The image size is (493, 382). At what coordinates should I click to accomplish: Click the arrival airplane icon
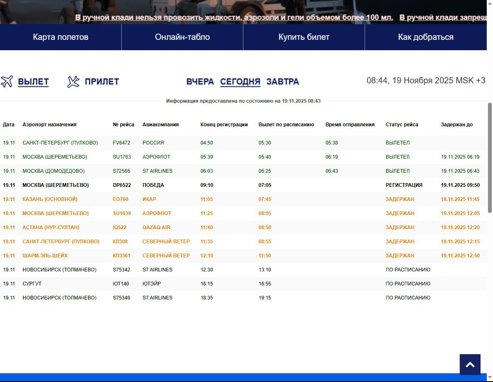[x=73, y=81]
